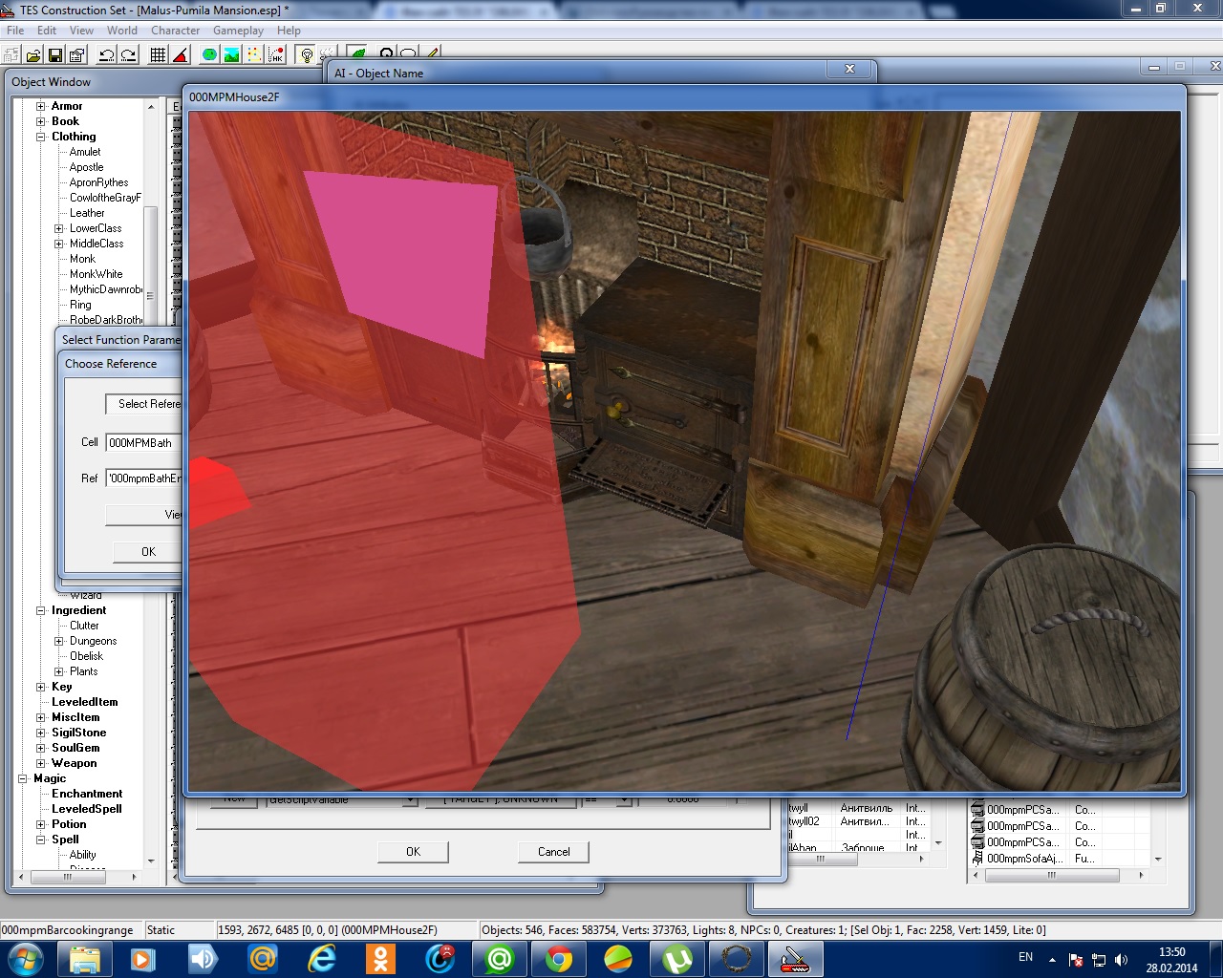The height and width of the screenshot is (978, 1223).
Task: Select the SigilStone tree item
Action: (x=78, y=733)
